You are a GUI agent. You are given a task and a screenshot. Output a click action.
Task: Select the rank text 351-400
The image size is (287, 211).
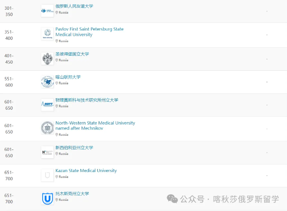pos(9,35)
